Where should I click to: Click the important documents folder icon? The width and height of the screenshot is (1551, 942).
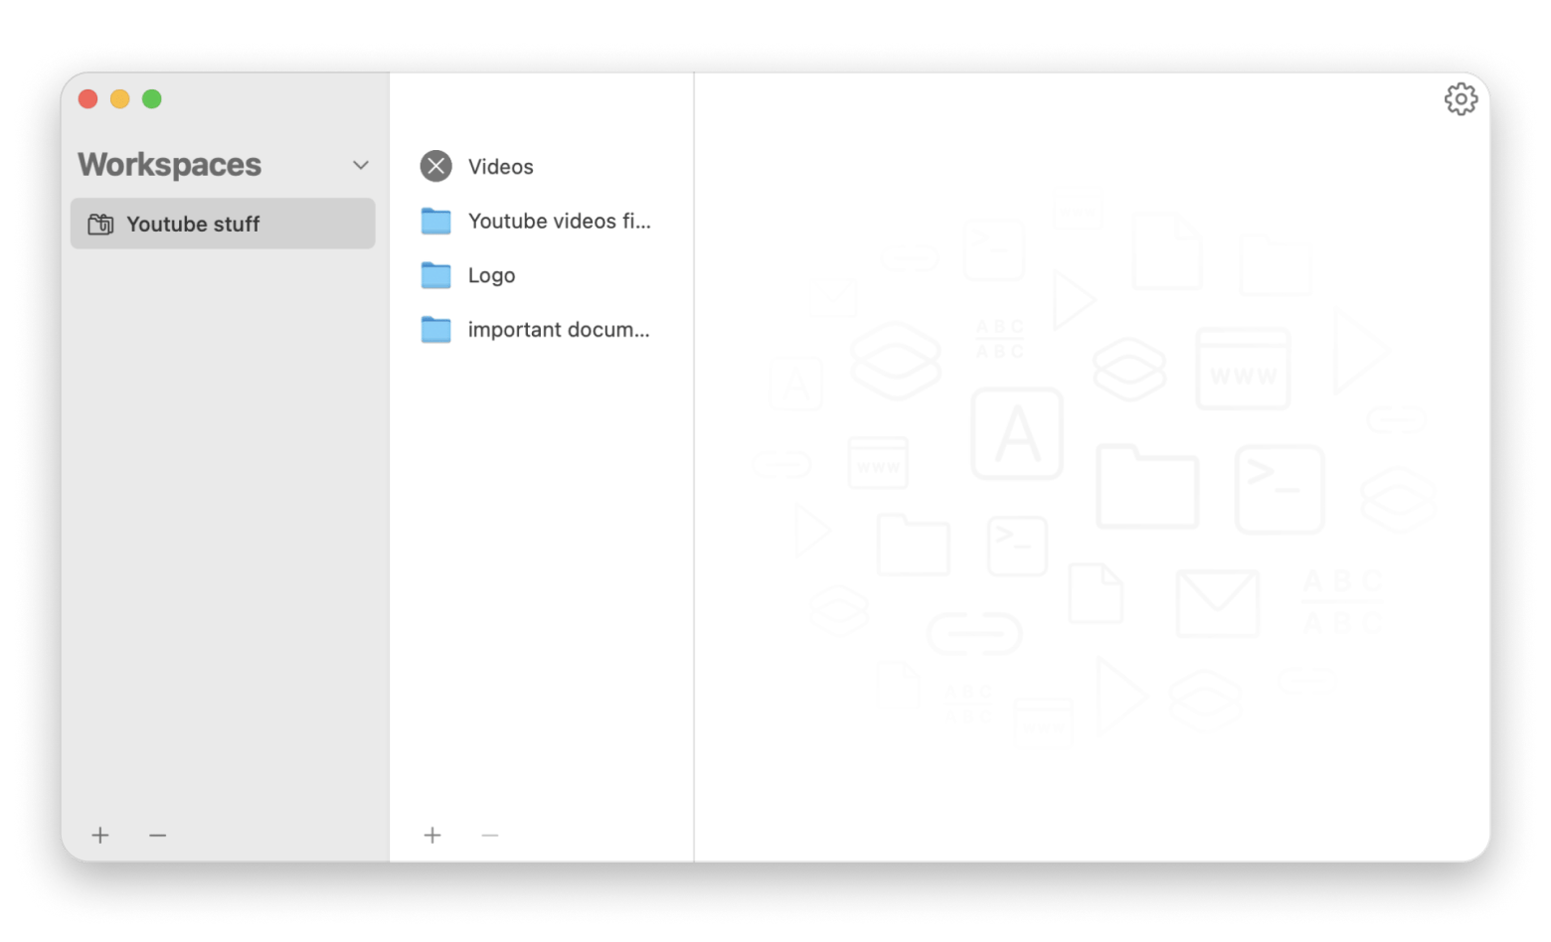click(x=435, y=330)
